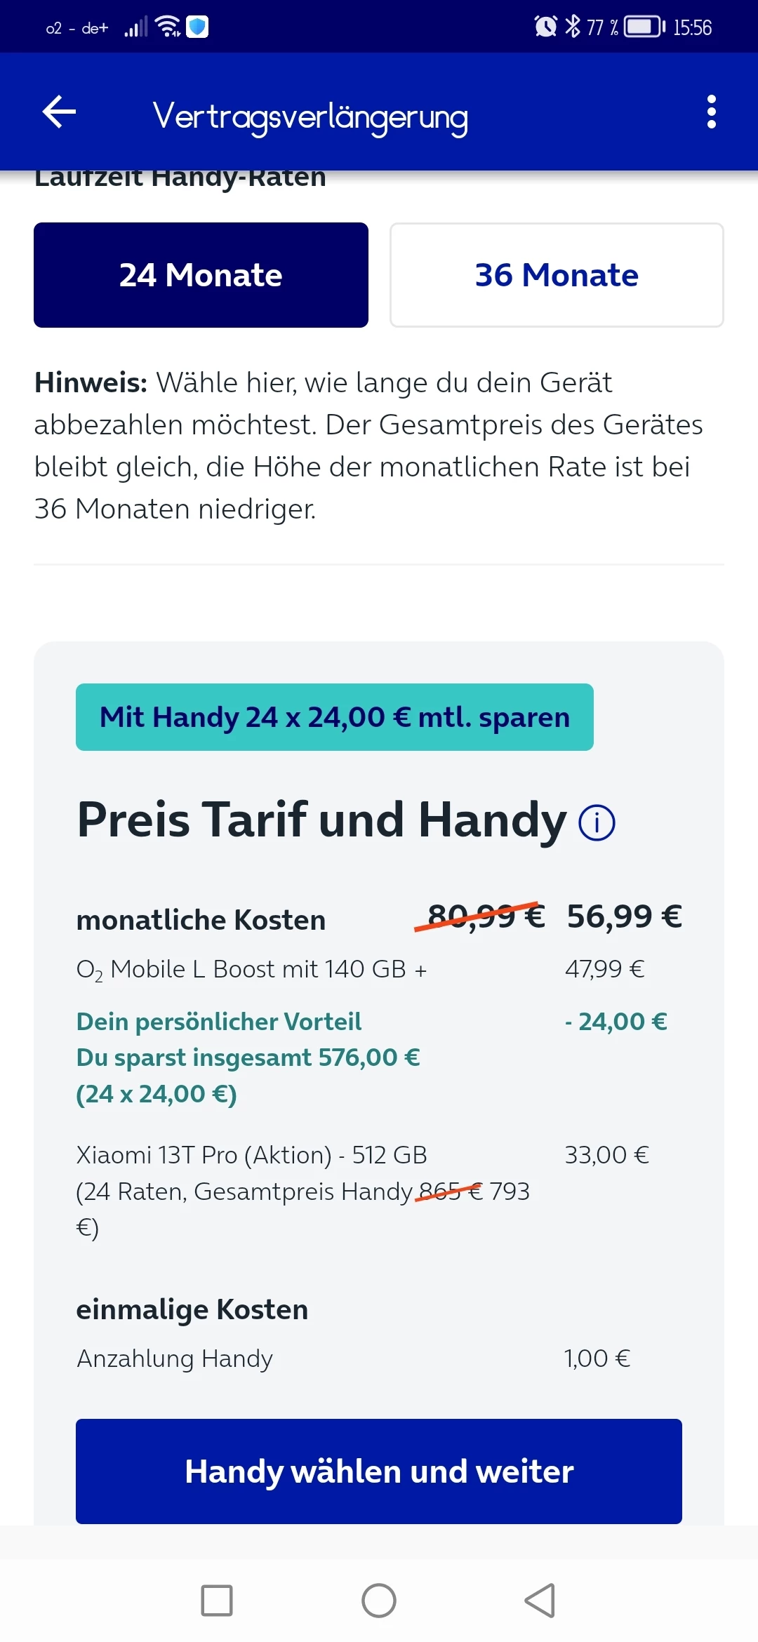Tap the back arrow in header
The width and height of the screenshot is (758, 1642).
coord(60,112)
